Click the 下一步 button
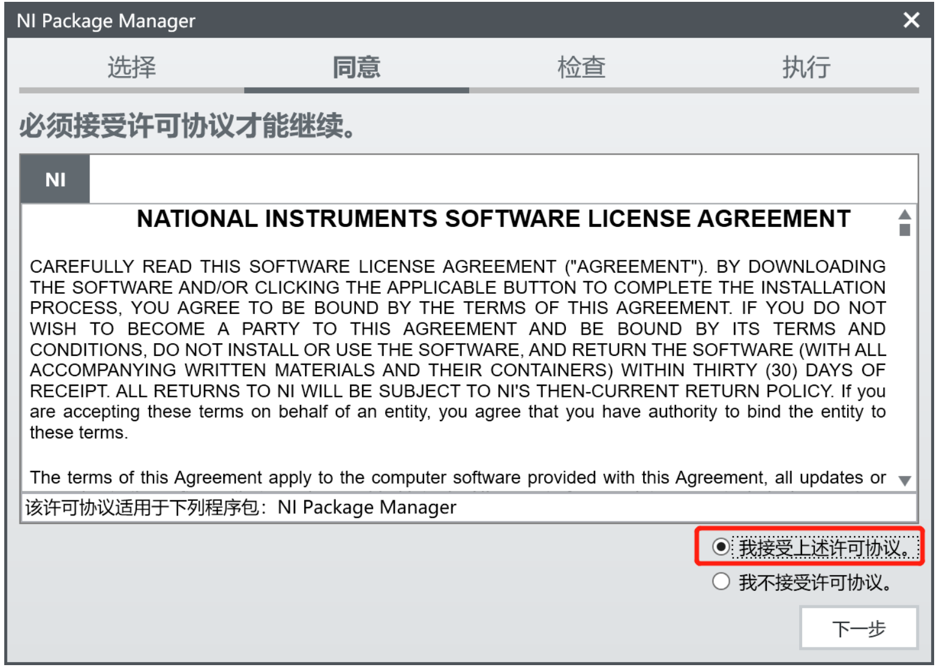The image size is (939, 670). click(x=859, y=628)
